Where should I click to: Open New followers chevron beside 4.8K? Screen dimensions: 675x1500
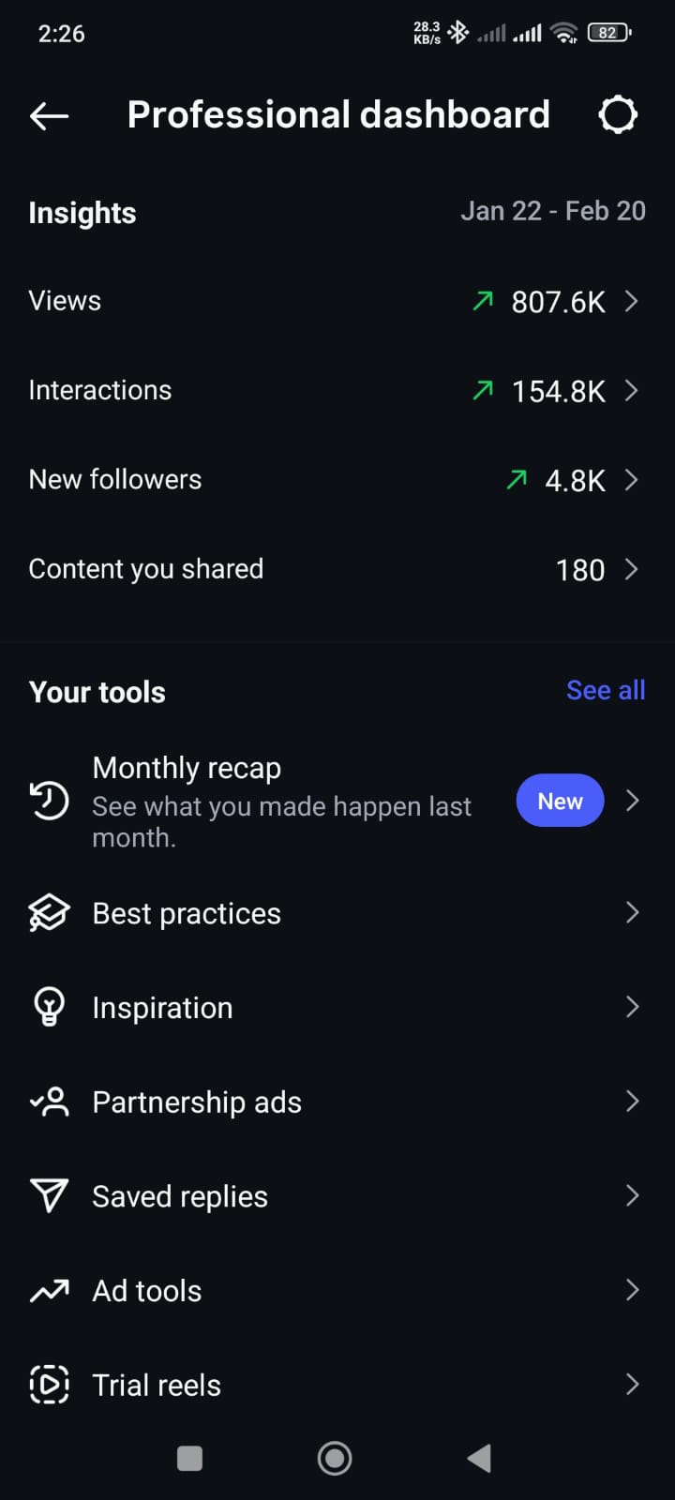point(632,480)
